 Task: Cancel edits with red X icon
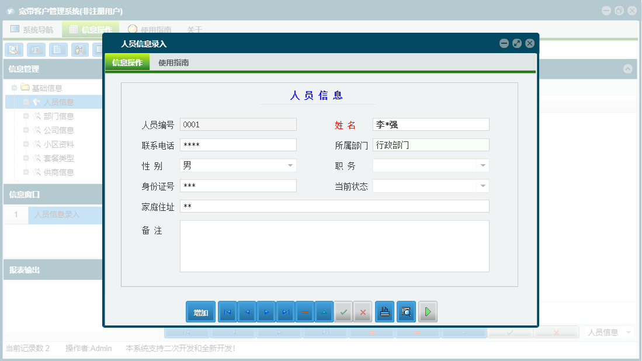tap(362, 311)
